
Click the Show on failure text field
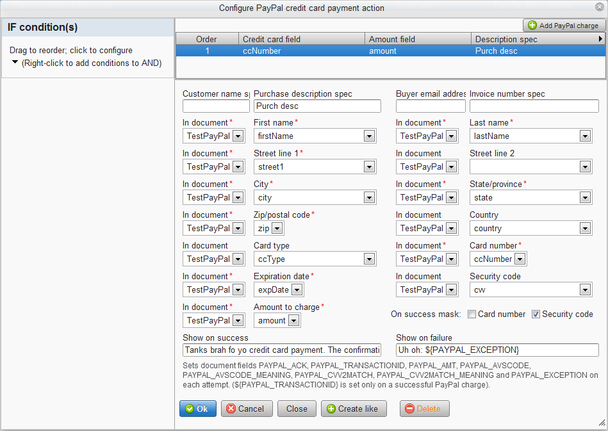(x=497, y=350)
